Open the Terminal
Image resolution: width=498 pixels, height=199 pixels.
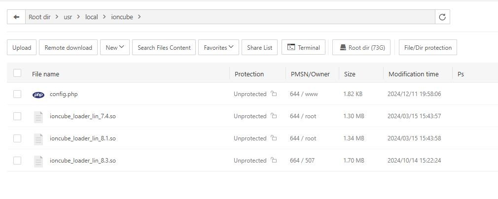point(303,48)
